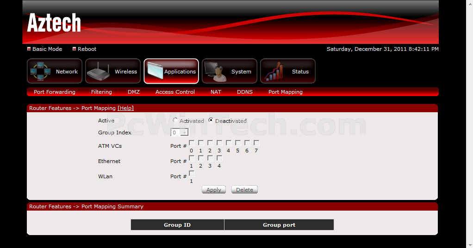Select the Activated radio button
473x248 pixels.
coord(175,120)
